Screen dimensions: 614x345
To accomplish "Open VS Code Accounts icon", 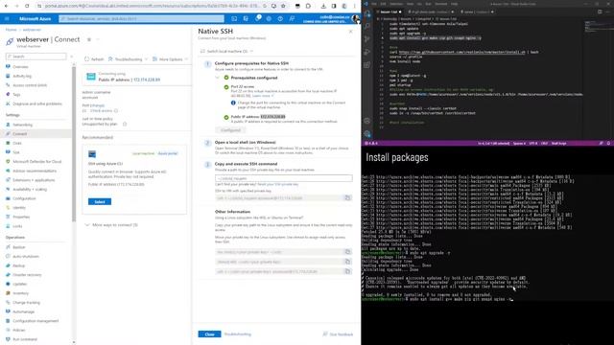I will click(x=367, y=122).
